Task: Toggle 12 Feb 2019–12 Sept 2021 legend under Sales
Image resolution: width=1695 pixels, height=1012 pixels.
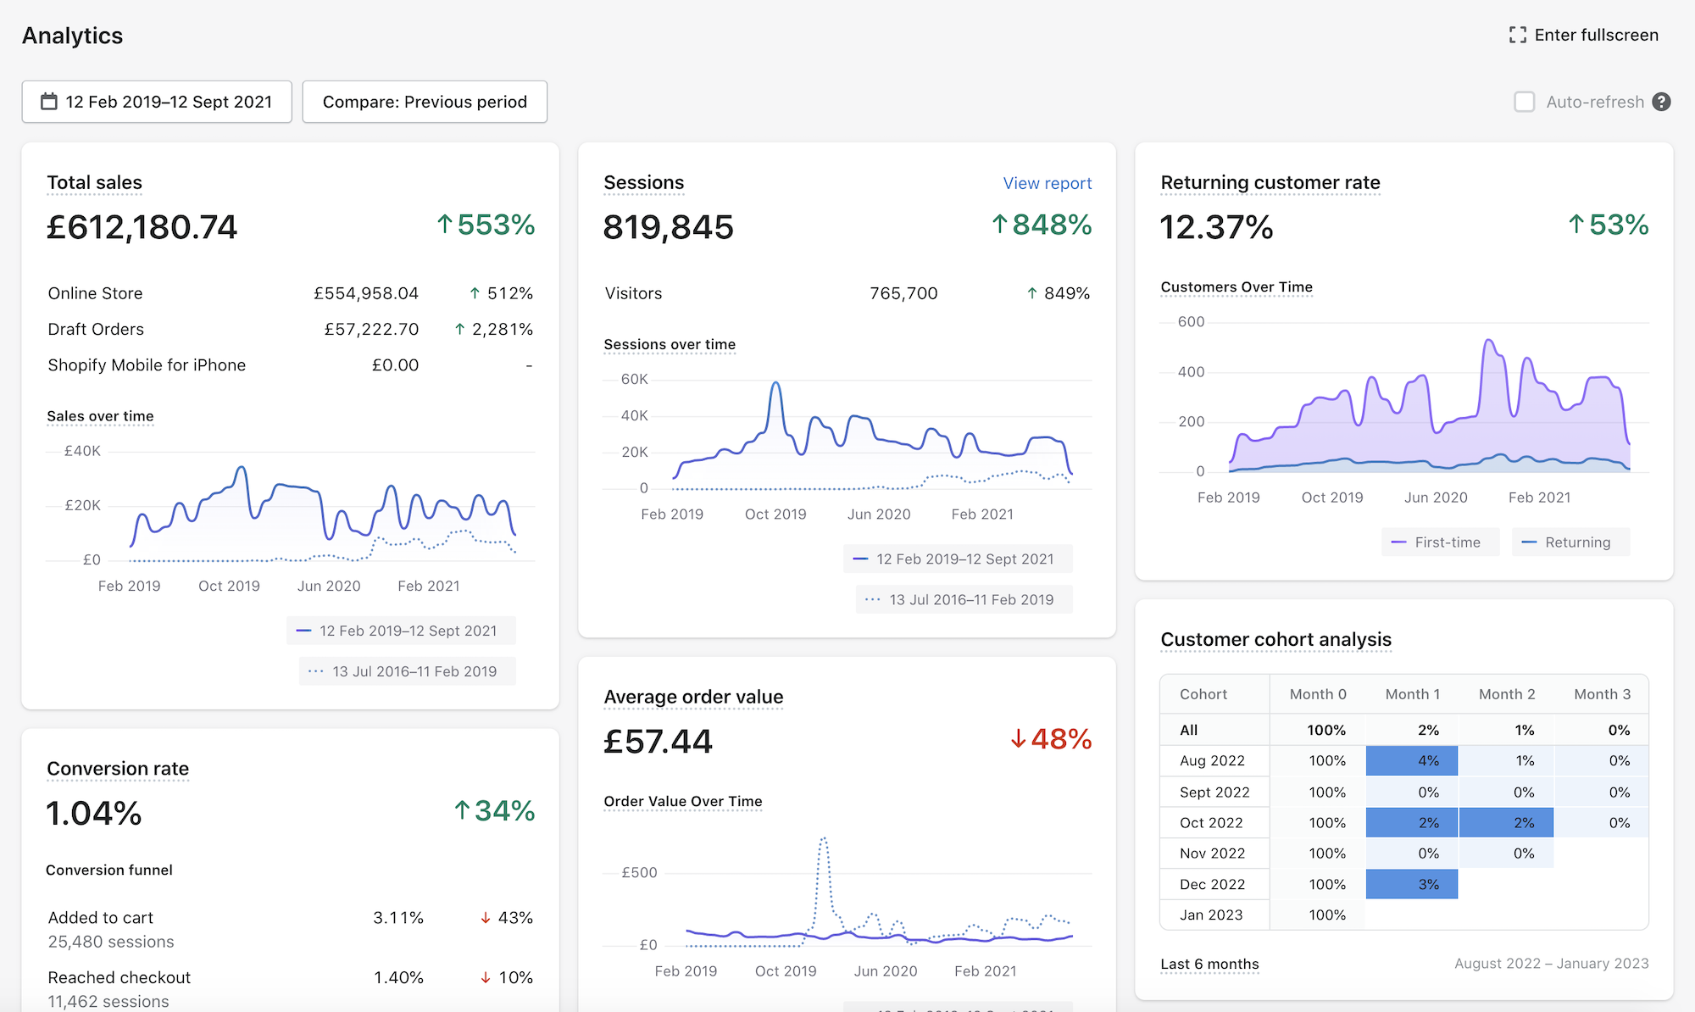Action: 401,631
